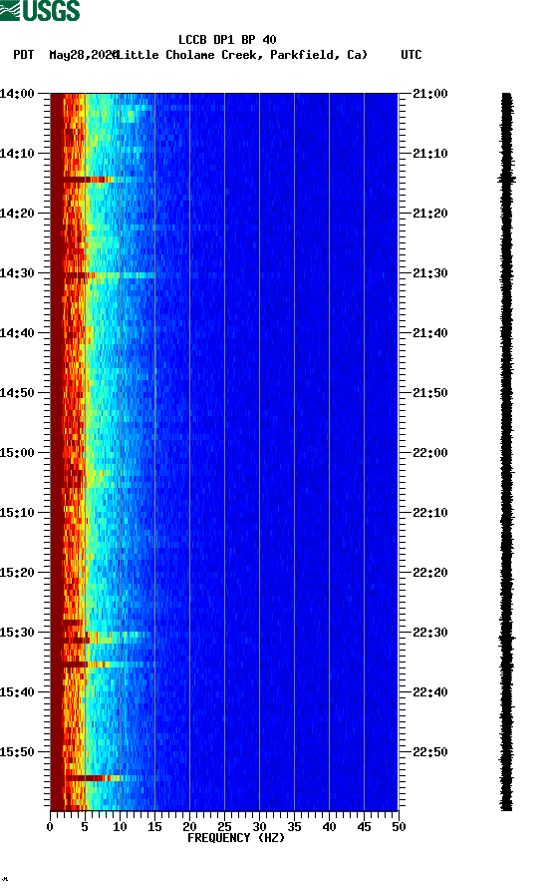Click the red event streak near 14:14
This screenshot has height=890, width=550.
tap(88, 180)
